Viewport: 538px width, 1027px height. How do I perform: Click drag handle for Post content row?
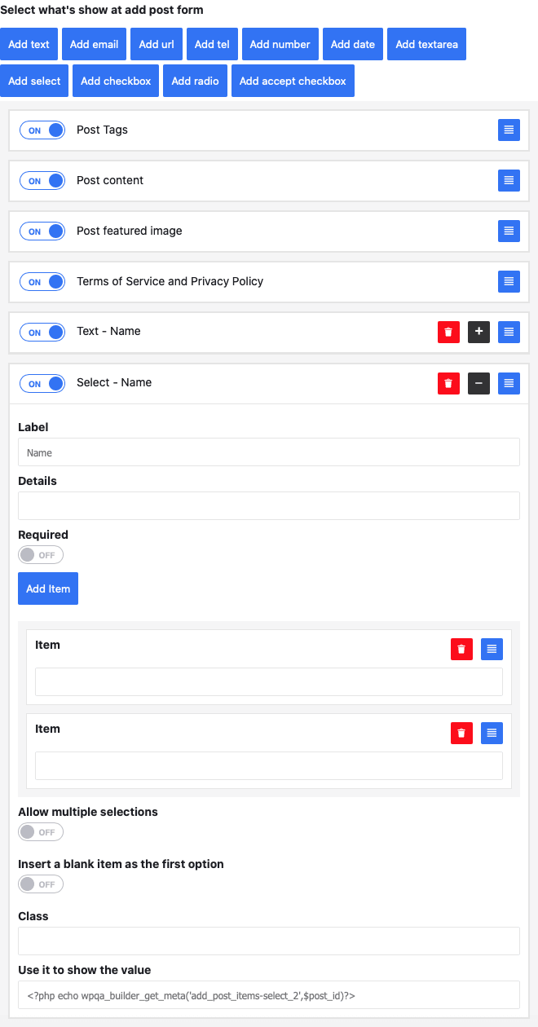[509, 180]
